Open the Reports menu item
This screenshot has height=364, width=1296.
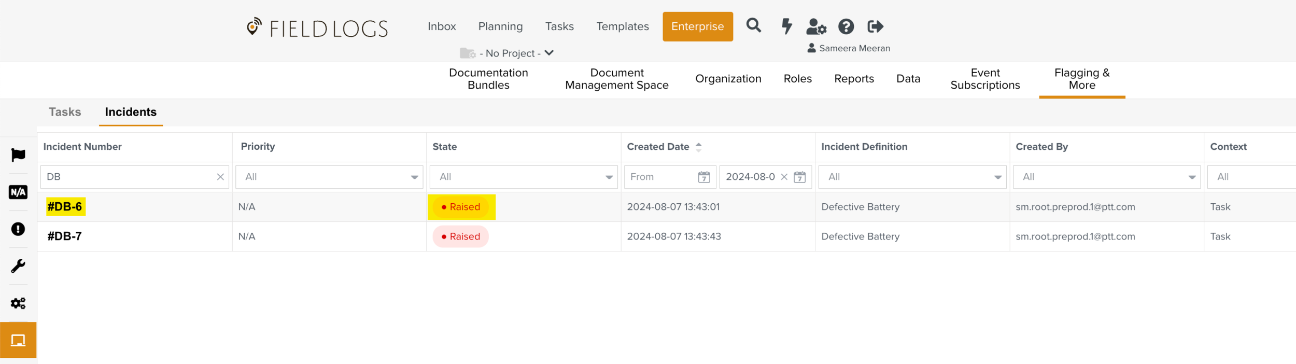[x=854, y=79]
